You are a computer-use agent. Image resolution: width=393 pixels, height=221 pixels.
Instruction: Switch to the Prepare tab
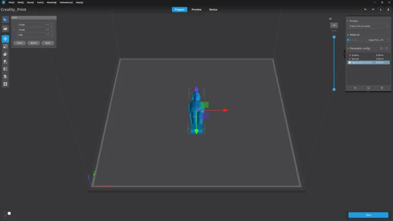pos(180,10)
